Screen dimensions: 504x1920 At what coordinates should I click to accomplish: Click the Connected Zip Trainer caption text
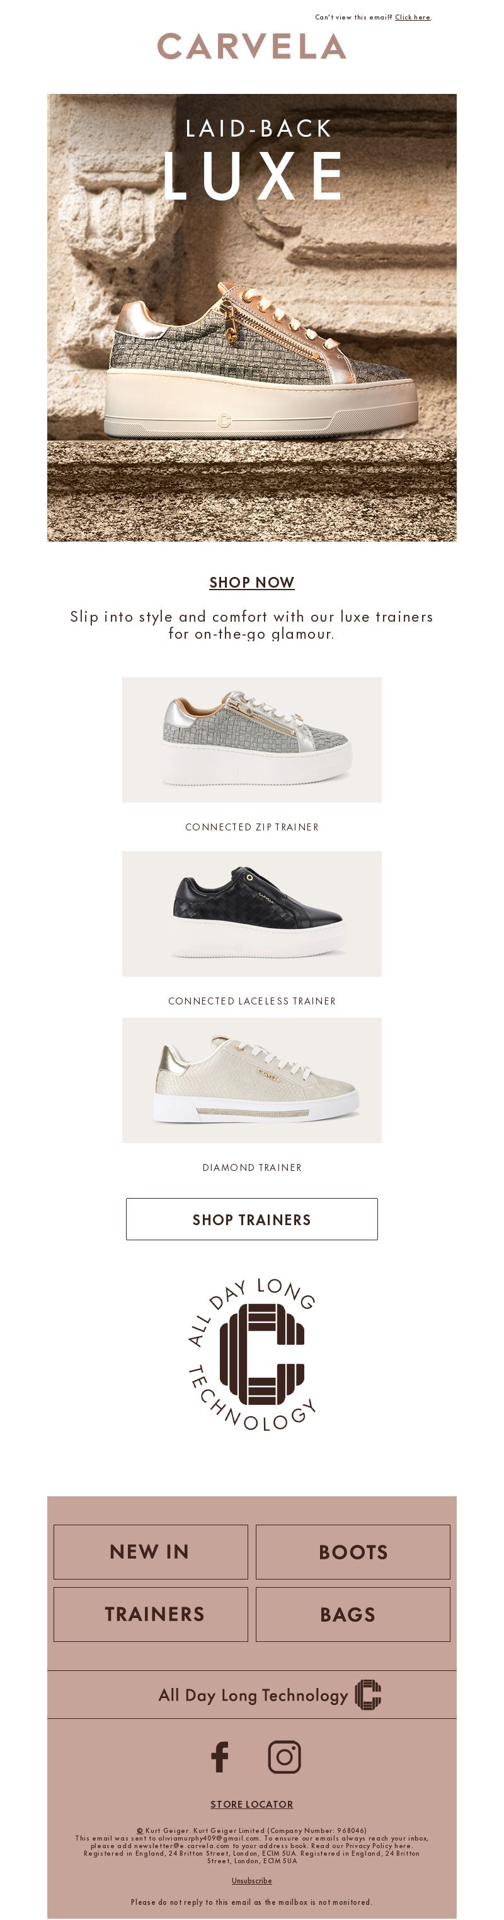pyautogui.click(x=251, y=827)
